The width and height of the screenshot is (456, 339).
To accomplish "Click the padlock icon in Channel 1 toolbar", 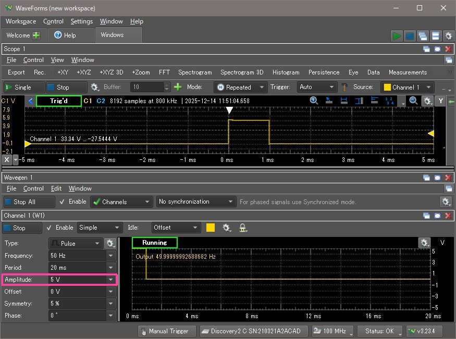I will 243,228.
